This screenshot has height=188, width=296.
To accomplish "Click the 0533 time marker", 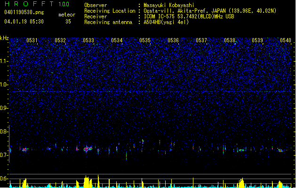I will click(88, 40).
